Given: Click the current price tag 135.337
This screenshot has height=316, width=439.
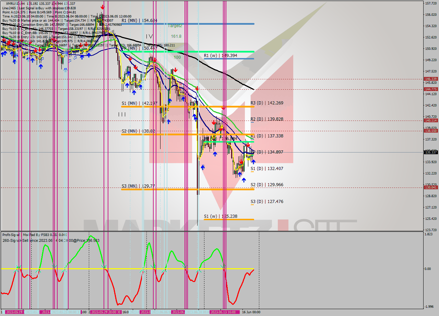Looking at the screenshot, I should point(431,152).
